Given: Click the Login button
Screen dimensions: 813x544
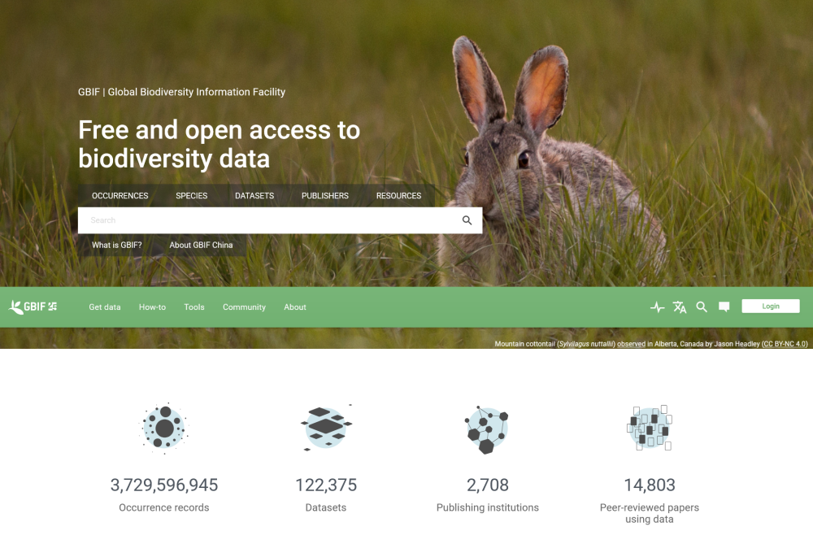Looking at the screenshot, I should (771, 306).
